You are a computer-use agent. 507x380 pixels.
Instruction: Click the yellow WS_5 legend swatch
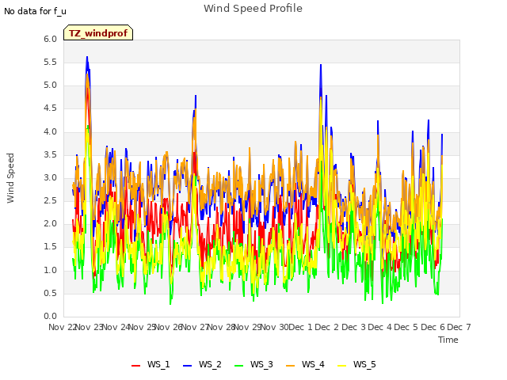click(341, 366)
